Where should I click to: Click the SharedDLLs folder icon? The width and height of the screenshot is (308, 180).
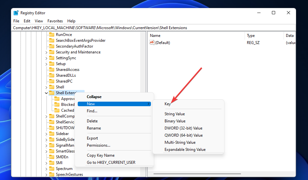tap(52, 75)
